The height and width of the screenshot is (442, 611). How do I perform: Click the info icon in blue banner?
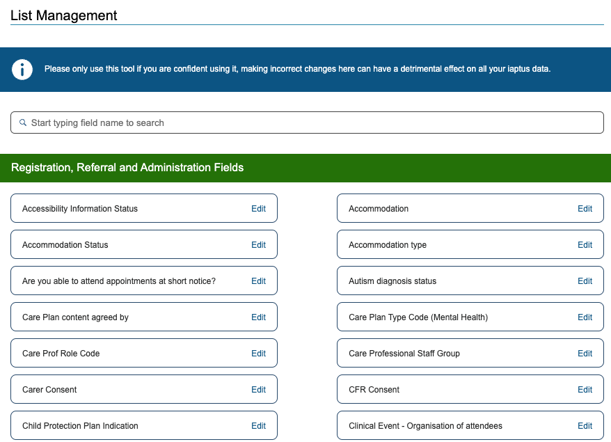click(x=22, y=70)
